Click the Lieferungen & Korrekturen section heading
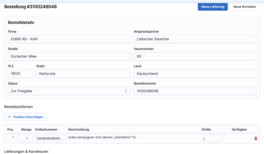 click(x=26, y=151)
